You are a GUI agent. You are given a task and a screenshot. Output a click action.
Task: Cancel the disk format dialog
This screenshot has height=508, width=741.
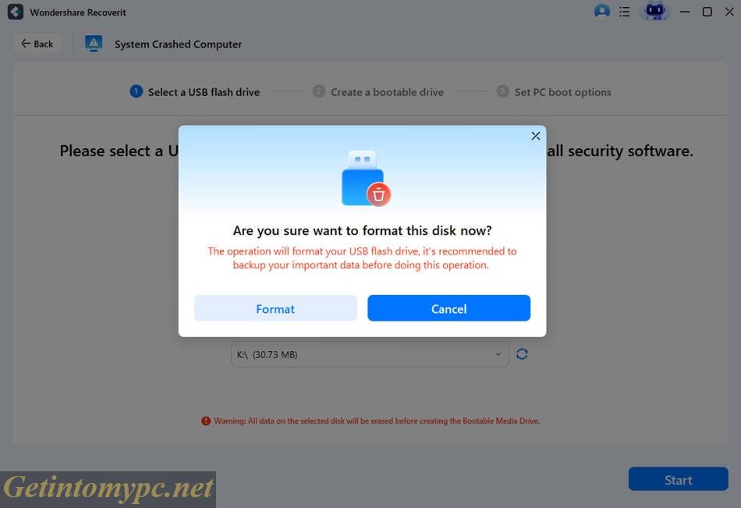coord(448,307)
